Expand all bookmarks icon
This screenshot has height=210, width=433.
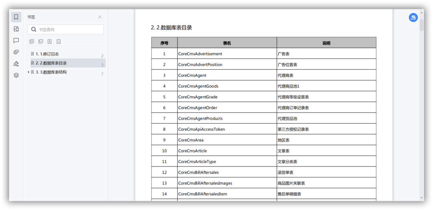32,42
